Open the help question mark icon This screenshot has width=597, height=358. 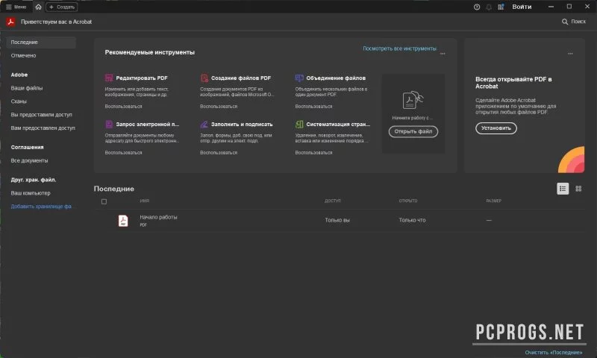[x=477, y=7]
